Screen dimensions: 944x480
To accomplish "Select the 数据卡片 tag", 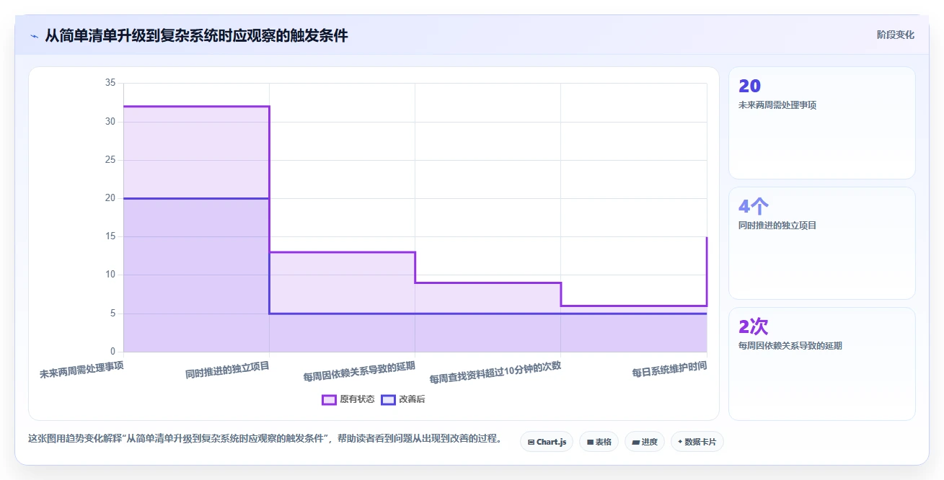I will [697, 442].
